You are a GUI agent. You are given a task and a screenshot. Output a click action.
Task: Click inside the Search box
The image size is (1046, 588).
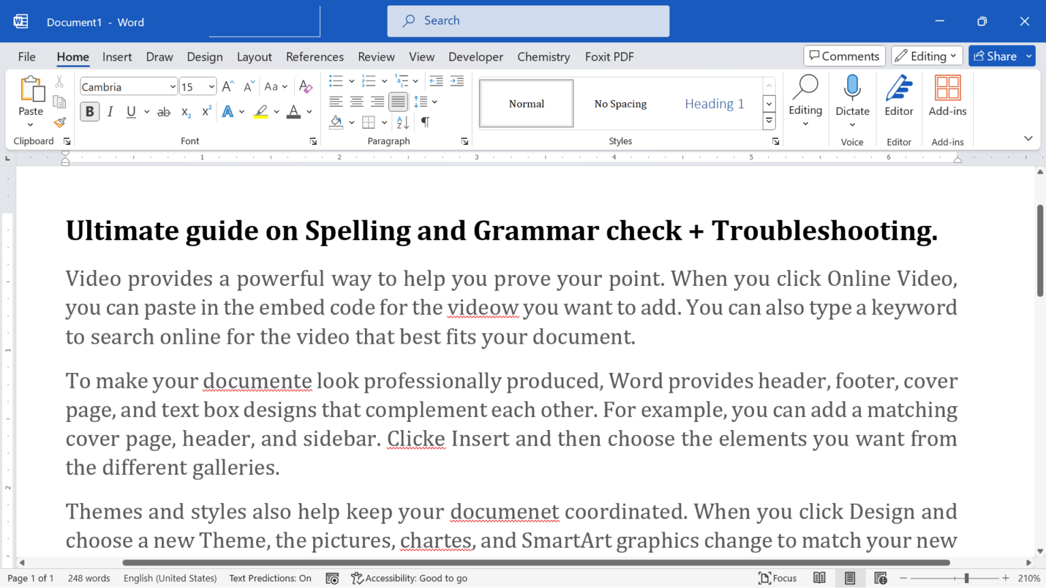pyautogui.click(x=528, y=21)
